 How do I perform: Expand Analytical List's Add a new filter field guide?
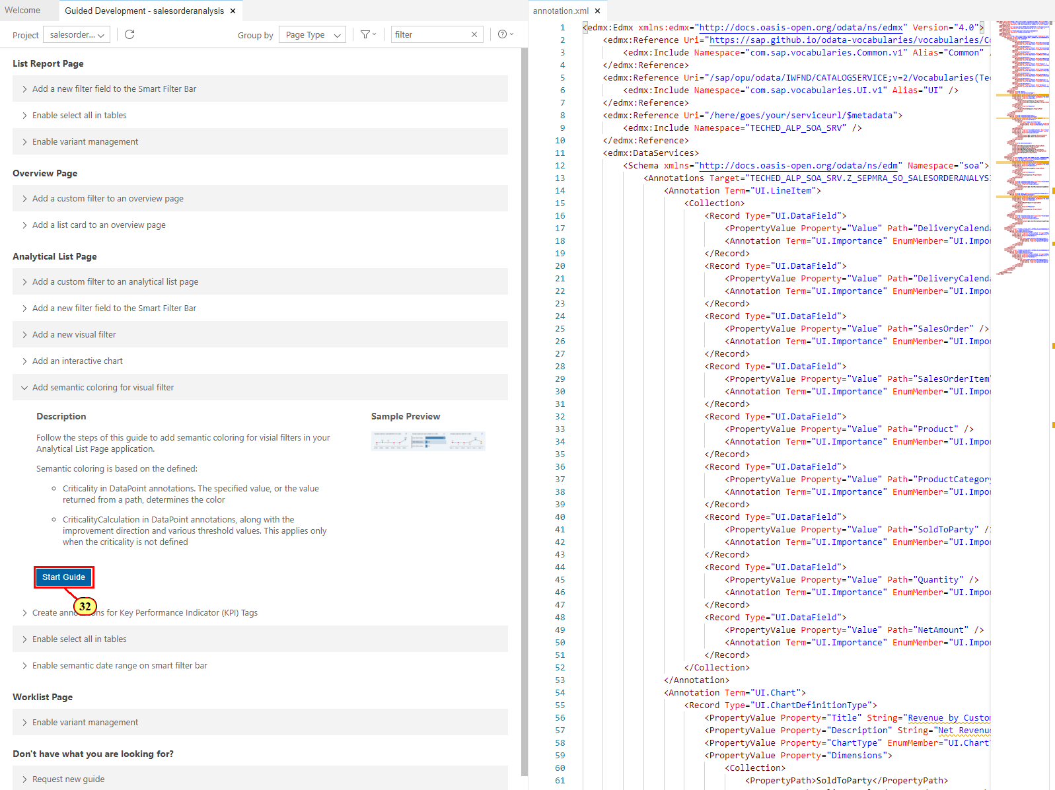[x=260, y=308]
